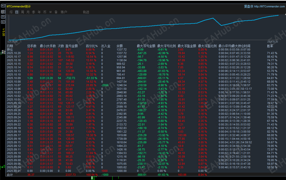Select the 2025.09.19 date row
The image size is (286, 180).
[x=14, y=128]
